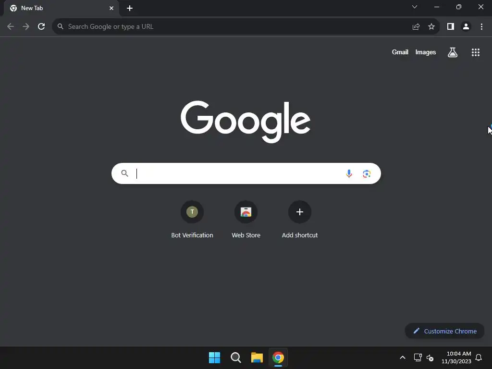Search by image with Google Lens icon
Image resolution: width=492 pixels, height=369 pixels.
click(x=367, y=173)
